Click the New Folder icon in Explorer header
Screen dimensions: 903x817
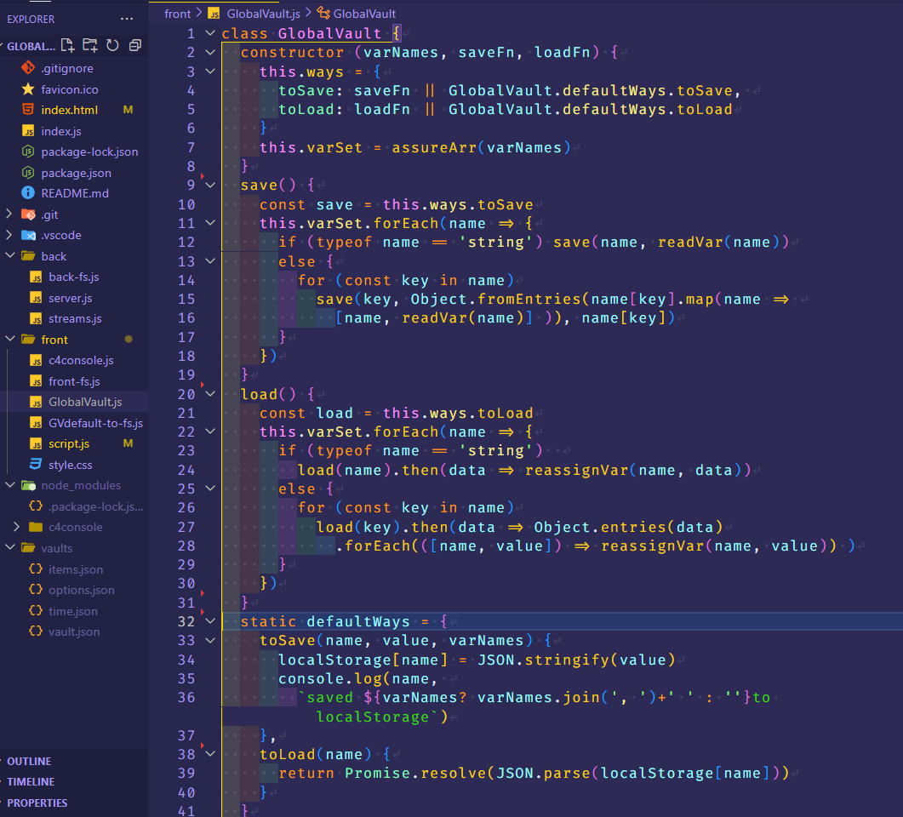click(90, 45)
